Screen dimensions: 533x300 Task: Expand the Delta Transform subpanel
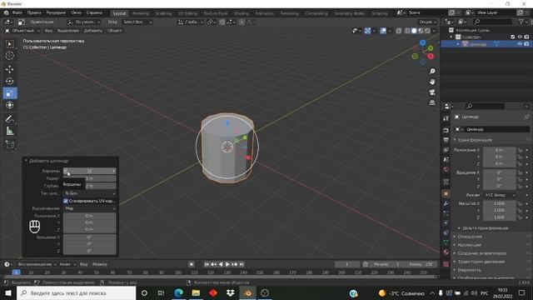459,227
